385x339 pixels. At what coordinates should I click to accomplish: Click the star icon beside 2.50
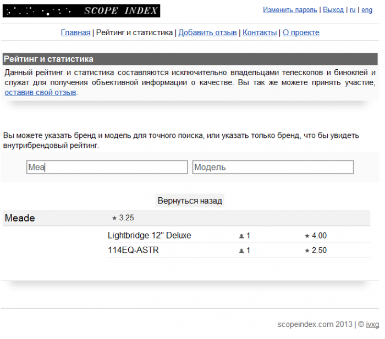point(307,251)
